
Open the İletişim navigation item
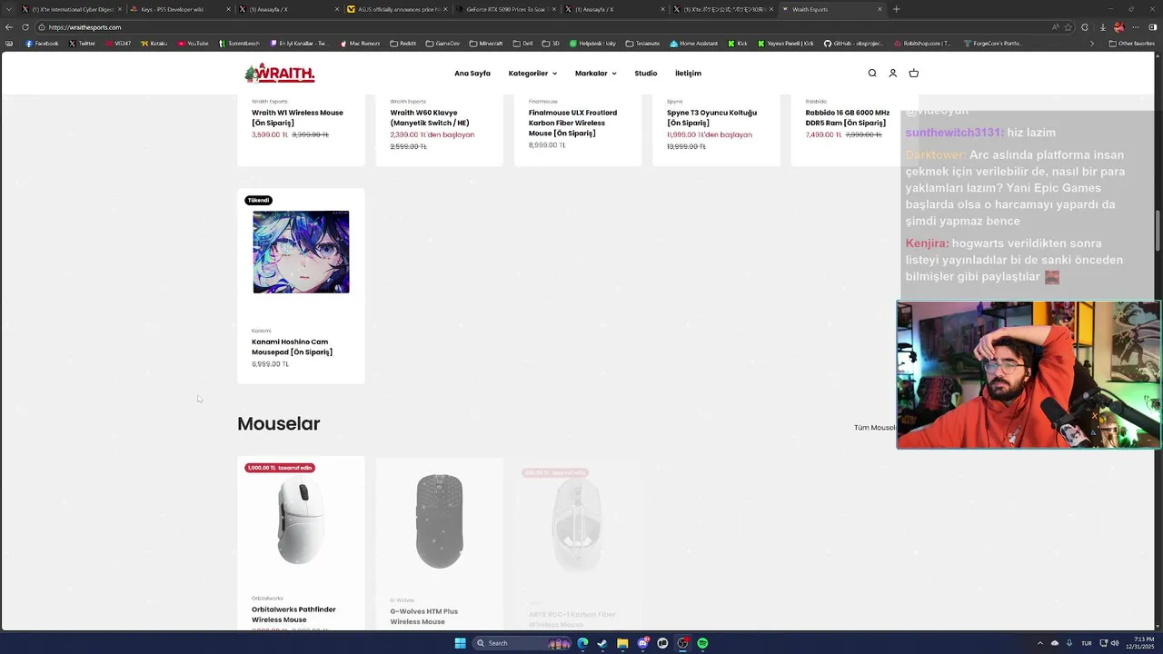(688, 74)
